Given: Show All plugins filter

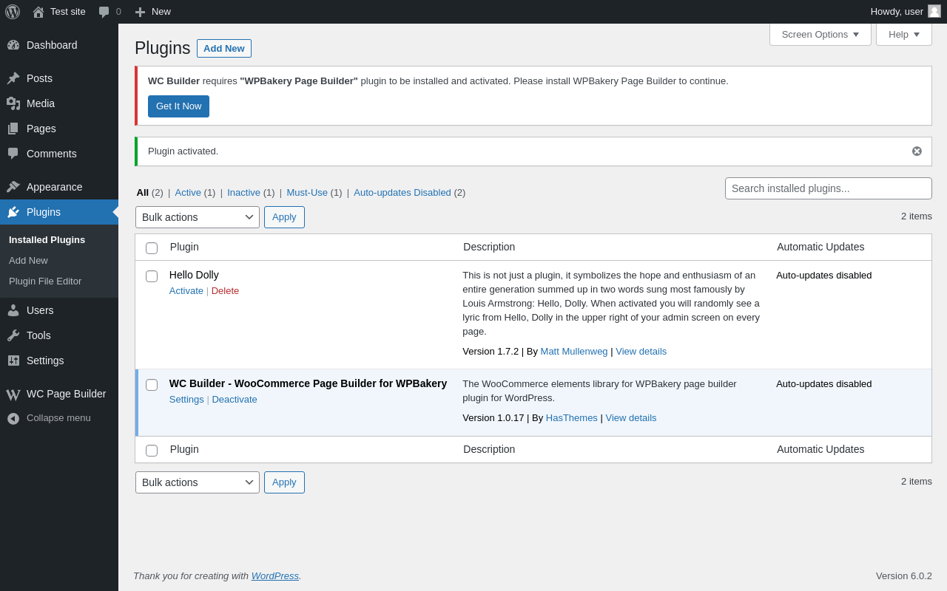Looking at the screenshot, I should [x=143, y=192].
